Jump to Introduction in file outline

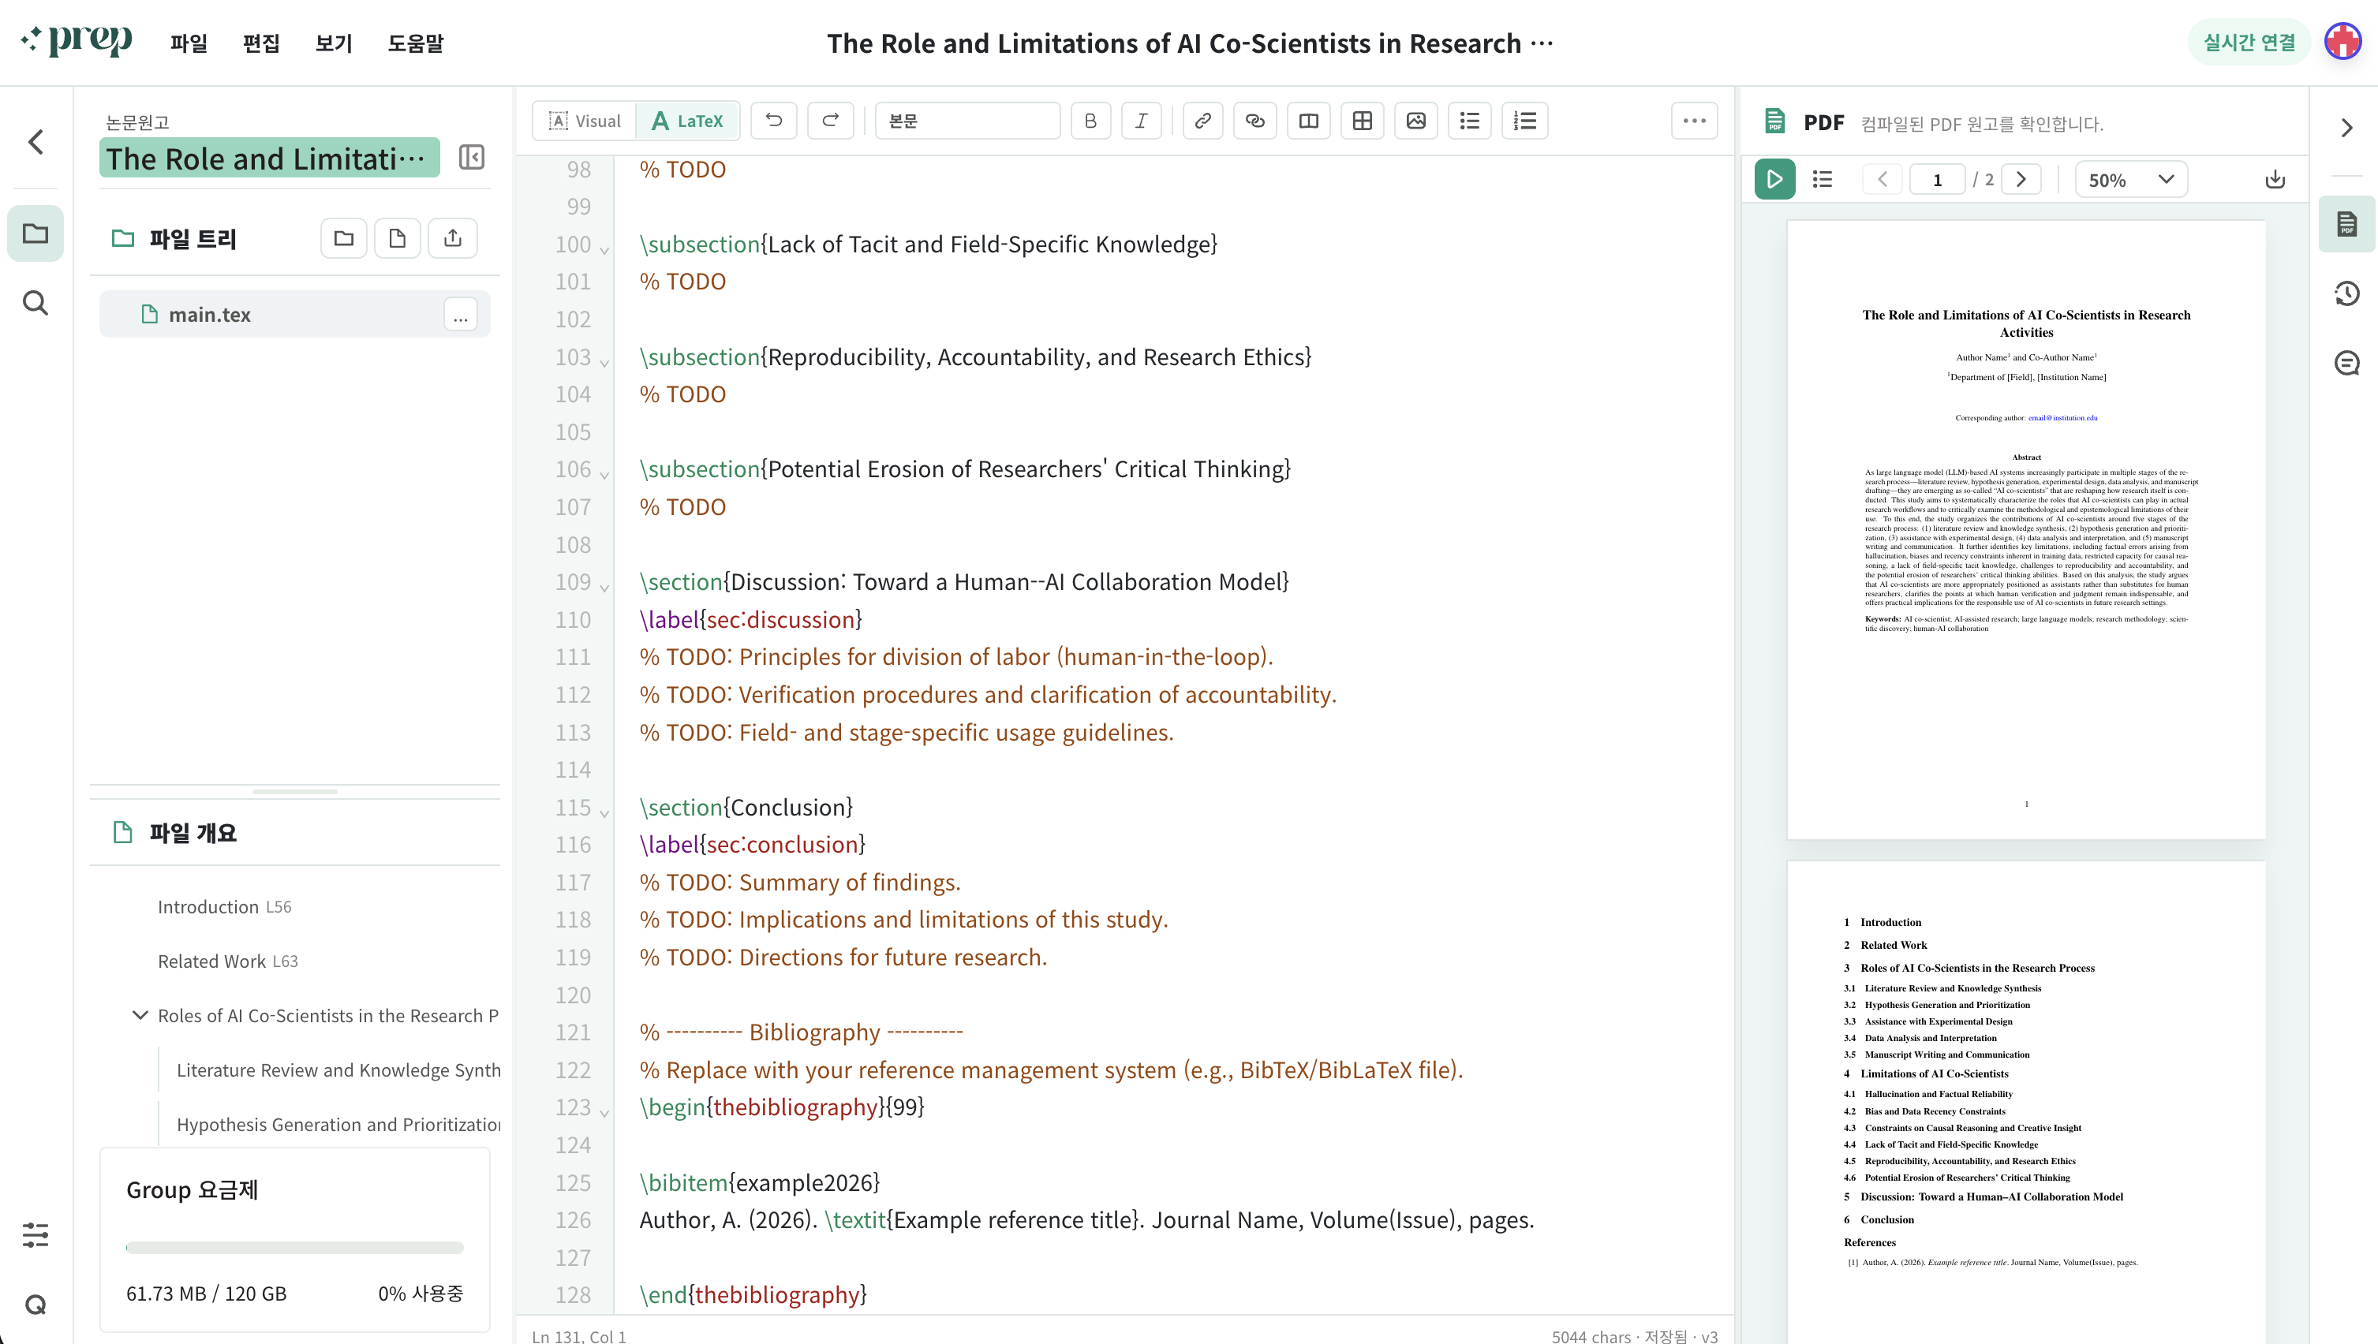tap(224, 906)
